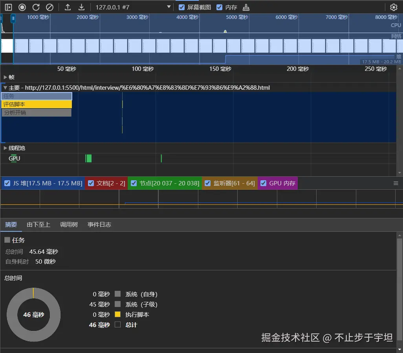Toggle 监听器 counter checkbox
Image resolution: width=403 pixels, height=353 pixels.
click(207, 183)
